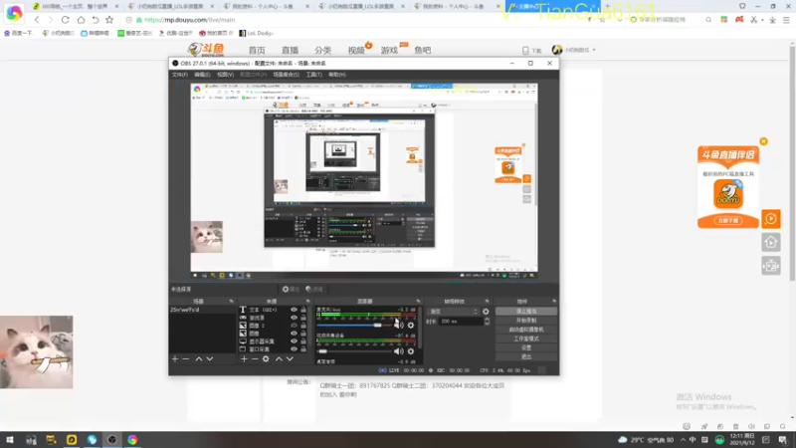The height and width of the screenshot is (448, 796).
Task: Enable Studio Mode in OBS controls
Action: pos(526,338)
